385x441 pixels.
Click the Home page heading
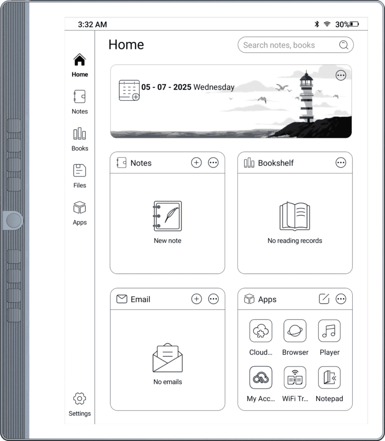tap(126, 45)
